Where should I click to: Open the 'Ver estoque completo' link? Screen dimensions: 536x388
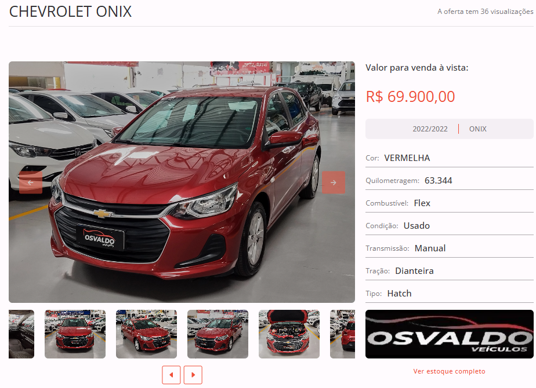click(x=449, y=371)
